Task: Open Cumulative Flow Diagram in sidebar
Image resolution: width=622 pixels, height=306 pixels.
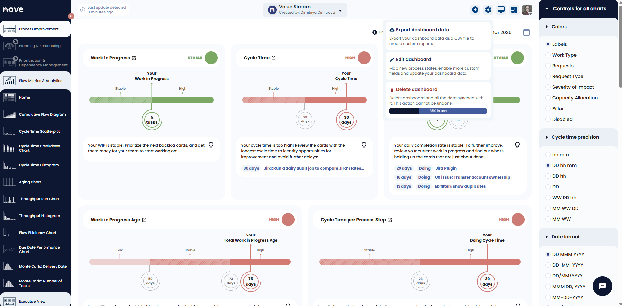Action: (x=42, y=114)
